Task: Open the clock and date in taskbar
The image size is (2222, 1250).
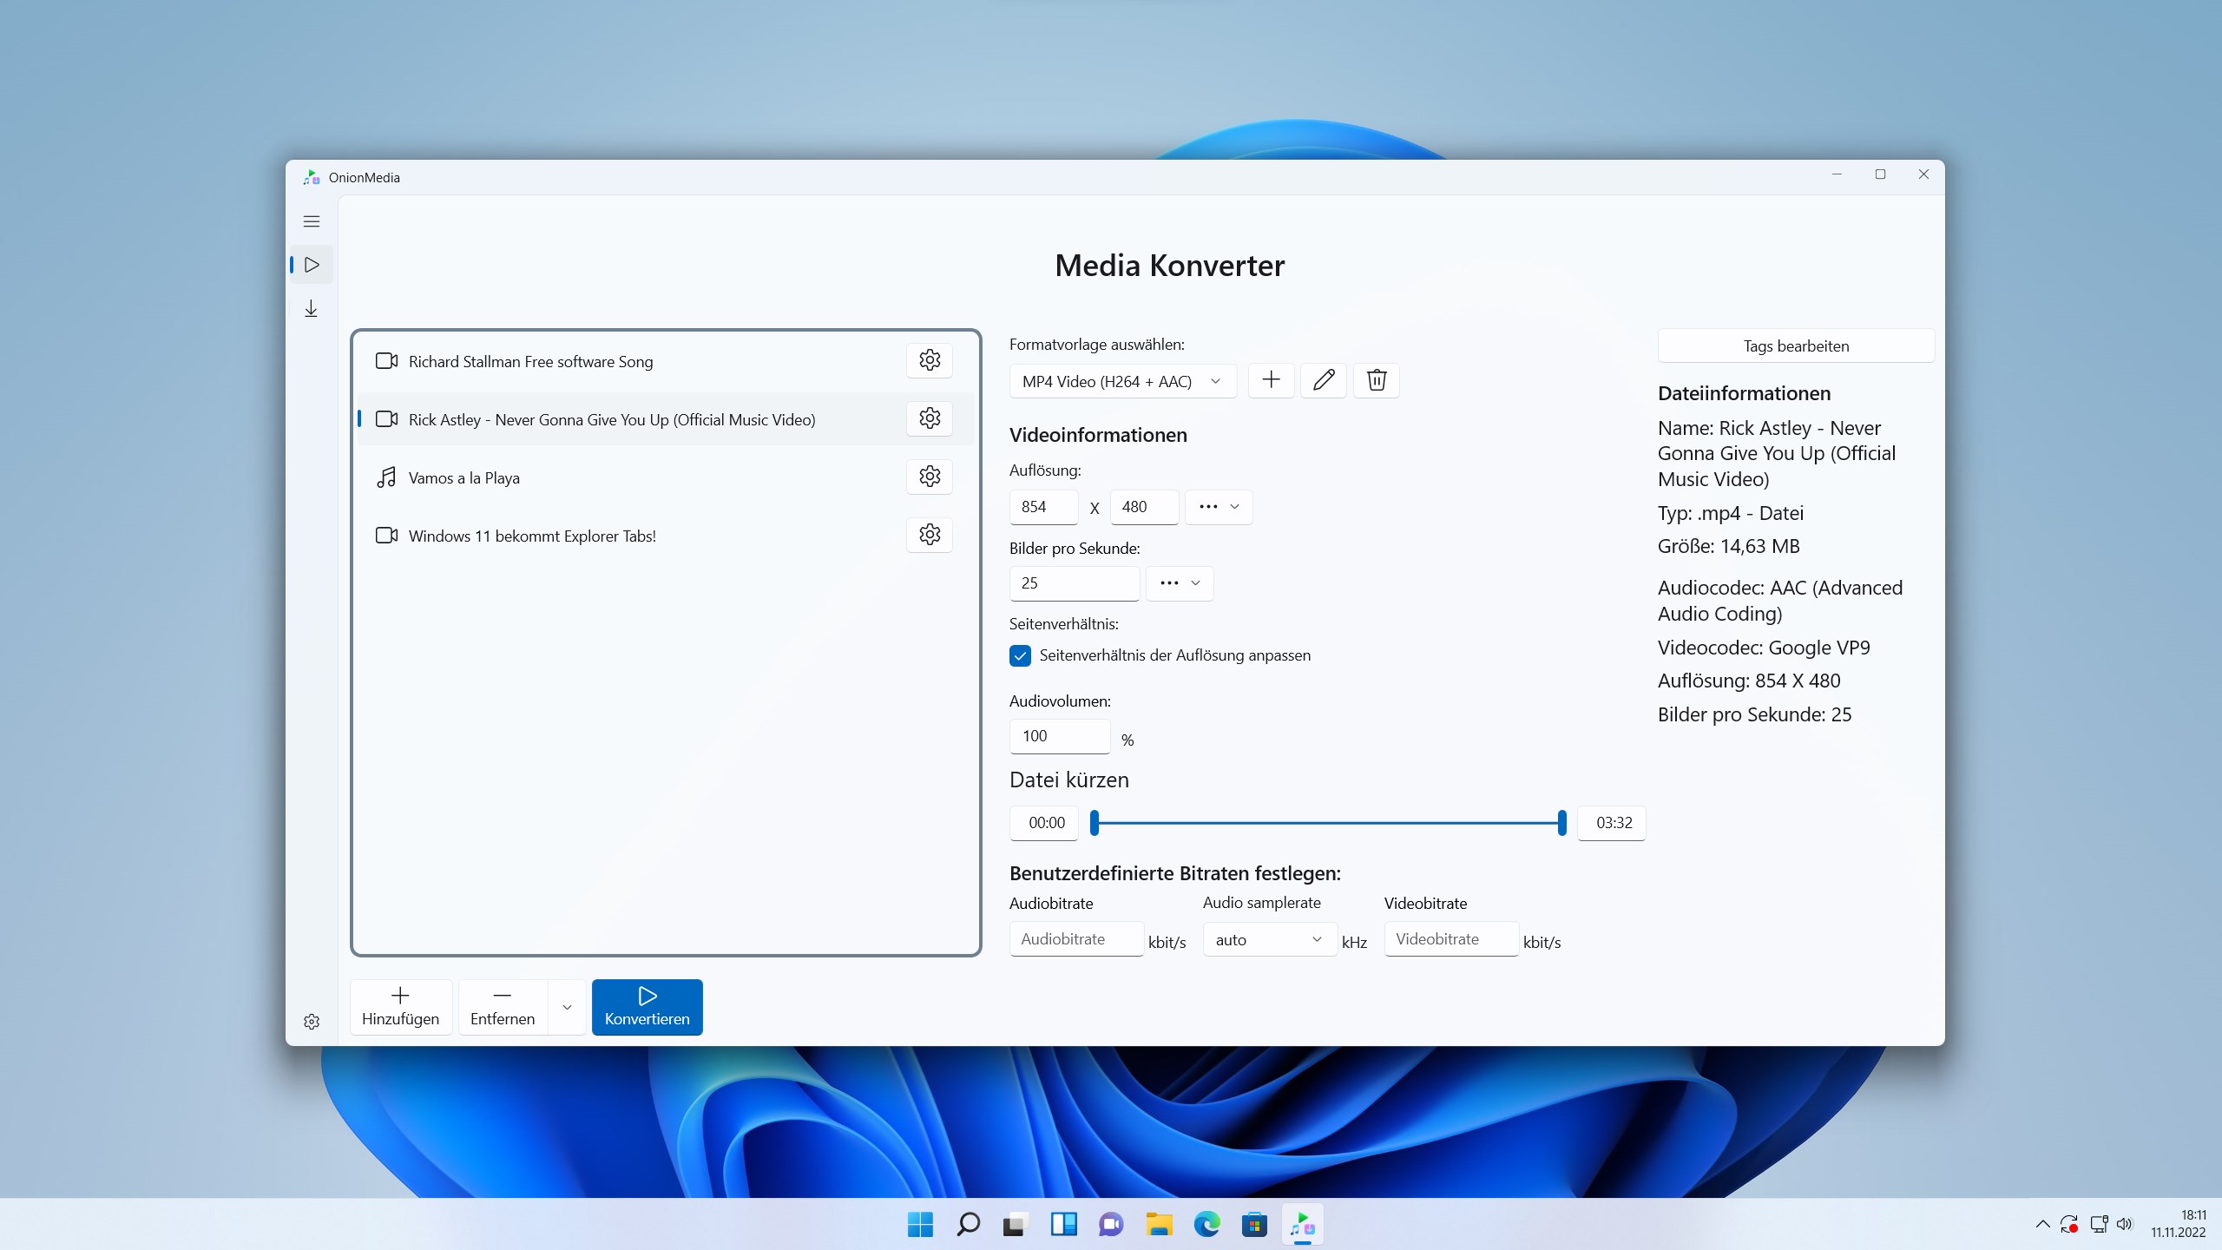Action: click(2178, 1224)
